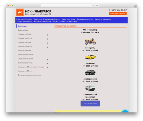Open Эвакуатор Московская область navigation item
This screenshot has width=143, height=121.
pyautogui.click(x=47, y=19)
